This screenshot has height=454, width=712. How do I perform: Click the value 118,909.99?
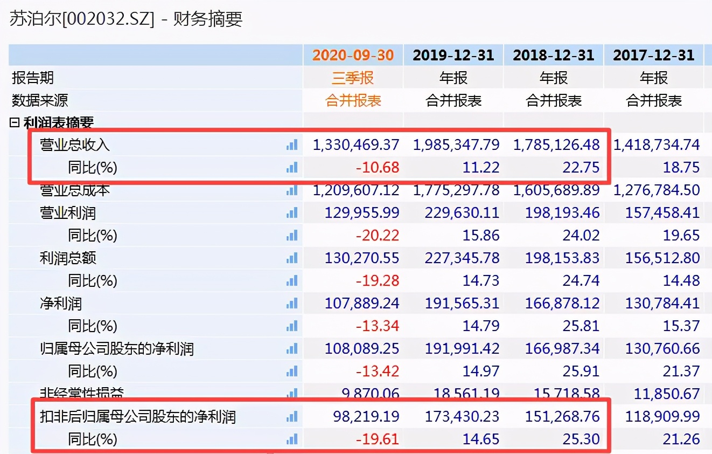pos(662,417)
